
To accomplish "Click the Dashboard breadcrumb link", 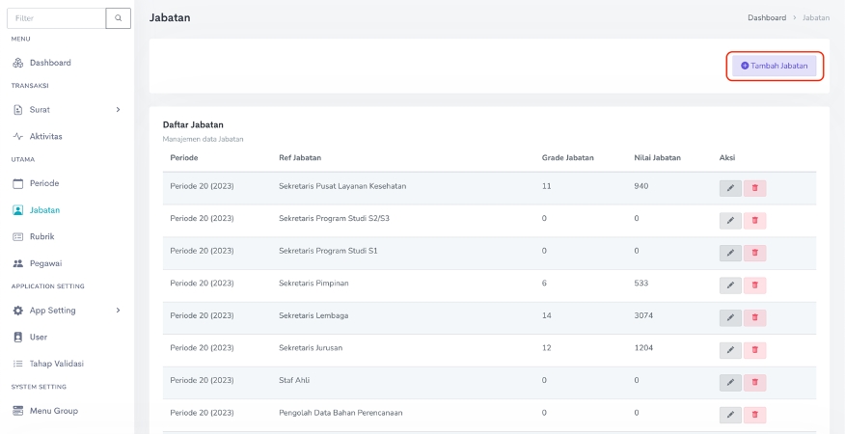I will point(767,17).
